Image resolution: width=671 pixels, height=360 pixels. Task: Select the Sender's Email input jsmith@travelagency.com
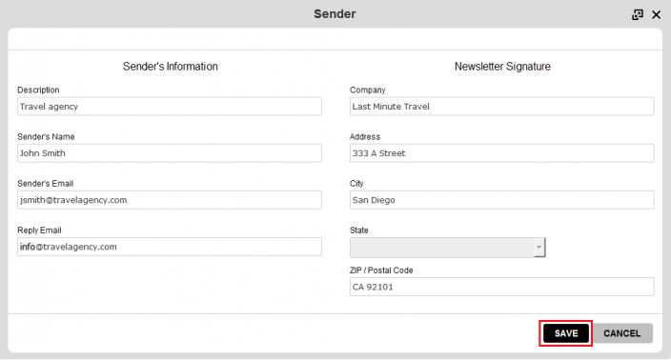tap(170, 200)
